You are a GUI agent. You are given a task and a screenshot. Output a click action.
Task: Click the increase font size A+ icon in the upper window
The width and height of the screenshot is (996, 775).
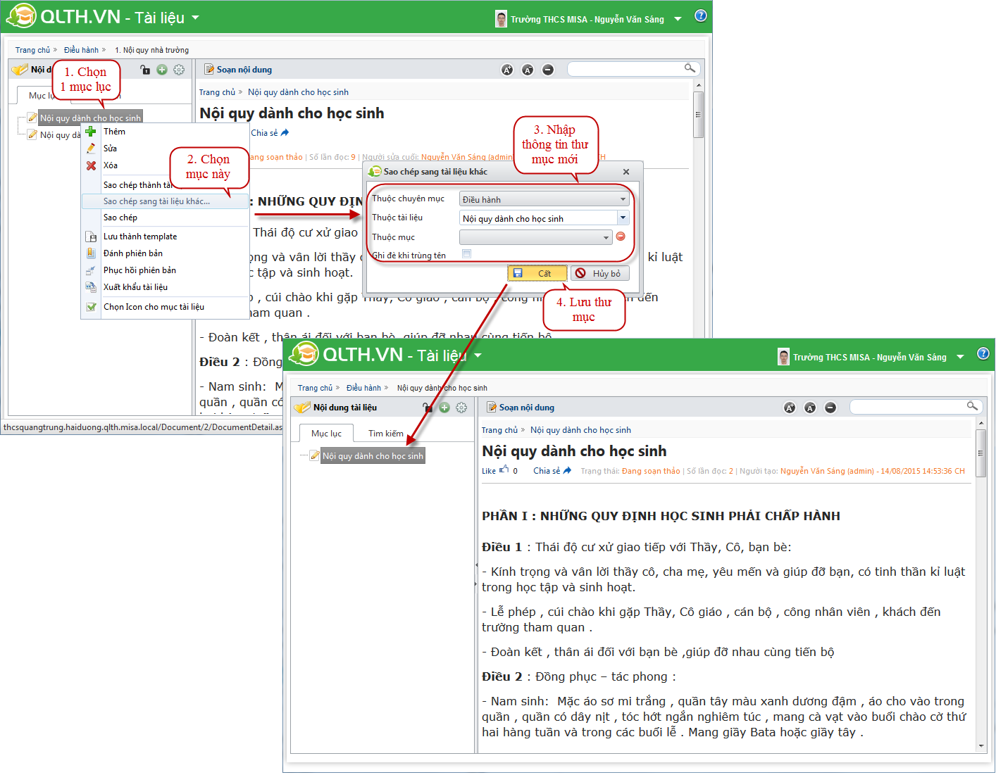(x=507, y=70)
